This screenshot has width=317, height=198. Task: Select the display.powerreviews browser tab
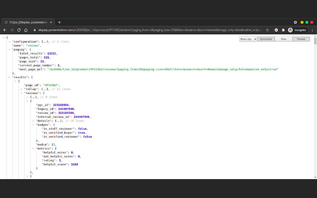(28, 22)
